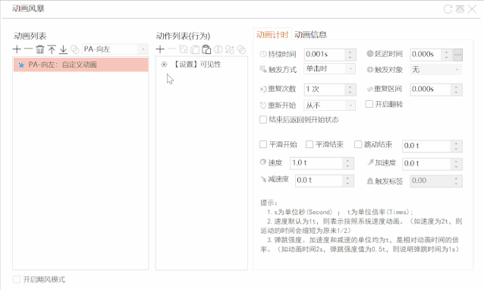Open the 重新开始 dropdown showing 从不
This screenshot has width=484, height=290.
(330, 106)
